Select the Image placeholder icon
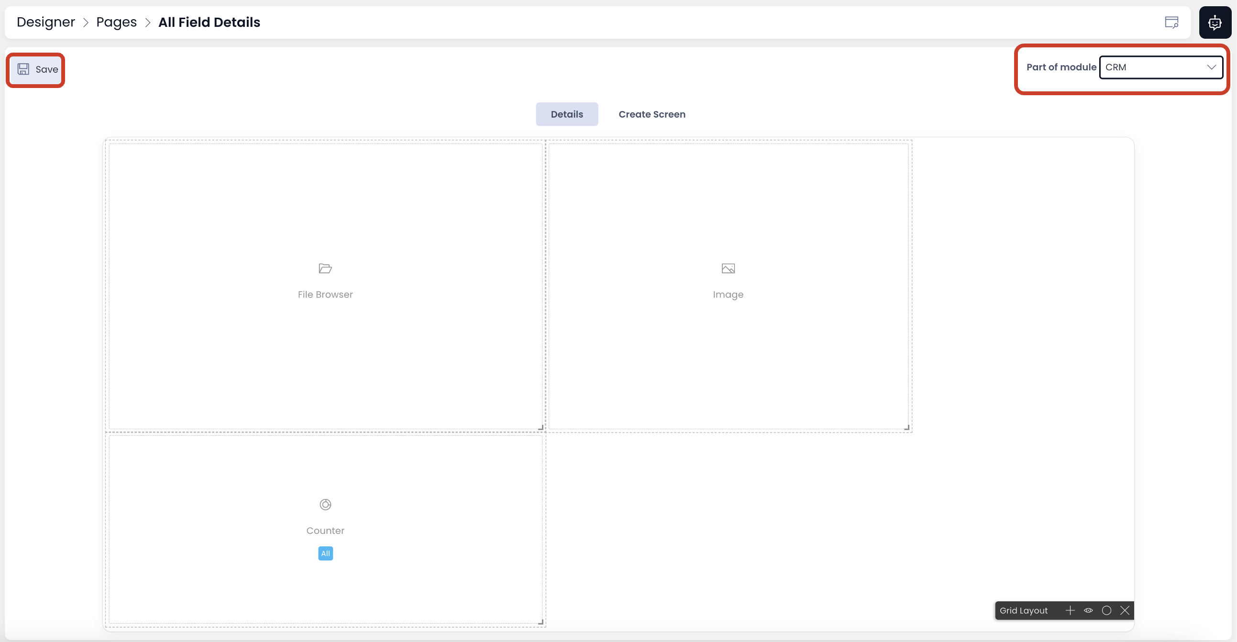Image resolution: width=1237 pixels, height=642 pixels. (x=728, y=268)
